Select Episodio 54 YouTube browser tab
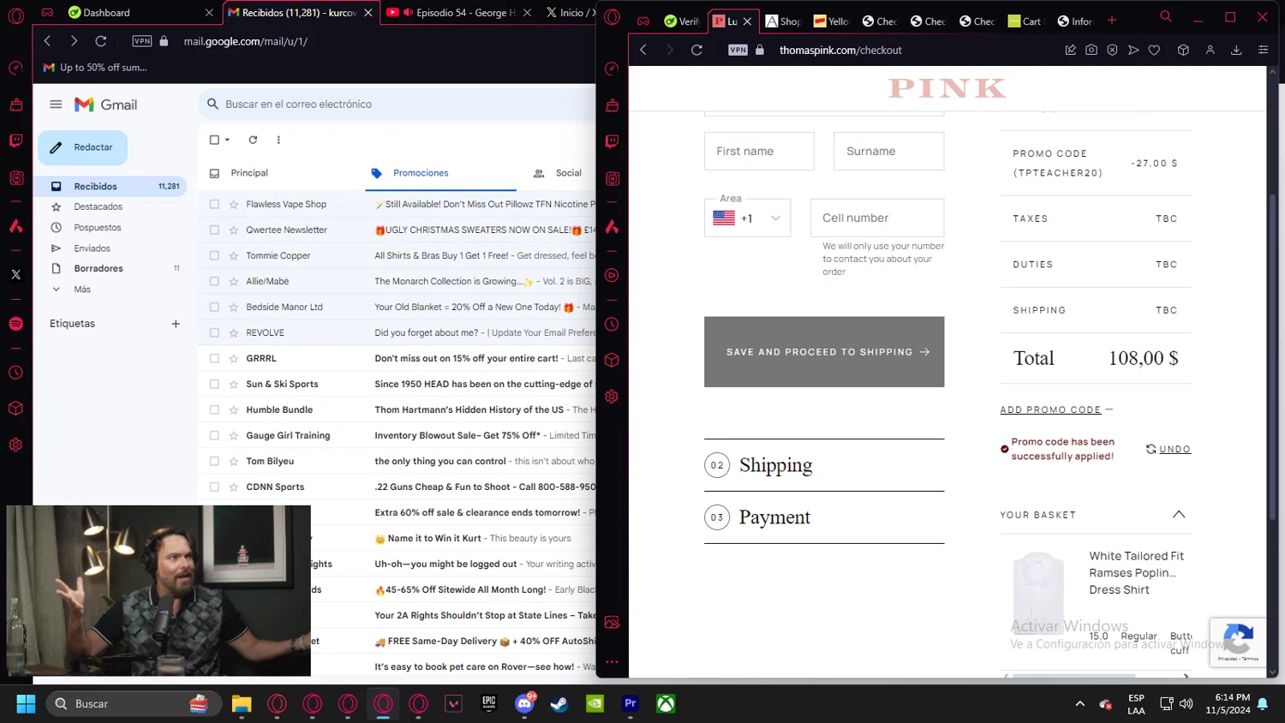This screenshot has width=1285, height=723. [458, 12]
